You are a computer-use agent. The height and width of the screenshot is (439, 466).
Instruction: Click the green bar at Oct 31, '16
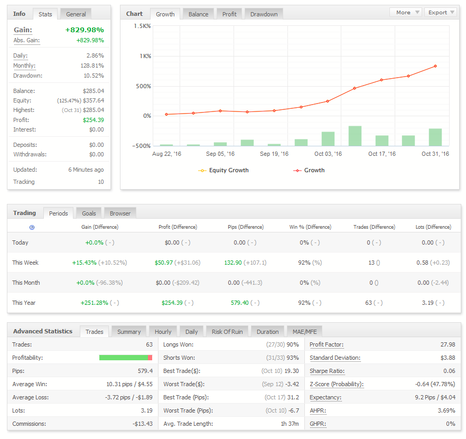435,137
